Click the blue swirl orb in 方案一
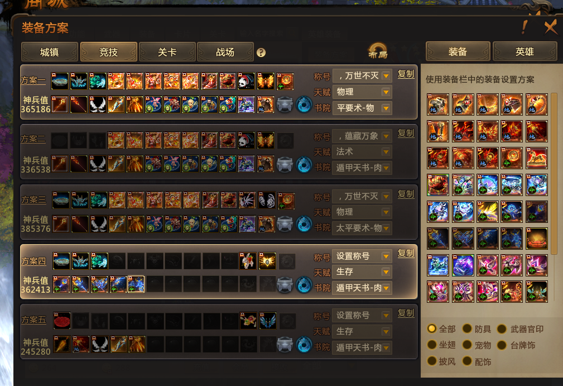Viewport: 563px width, 386px height. [304, 104]
